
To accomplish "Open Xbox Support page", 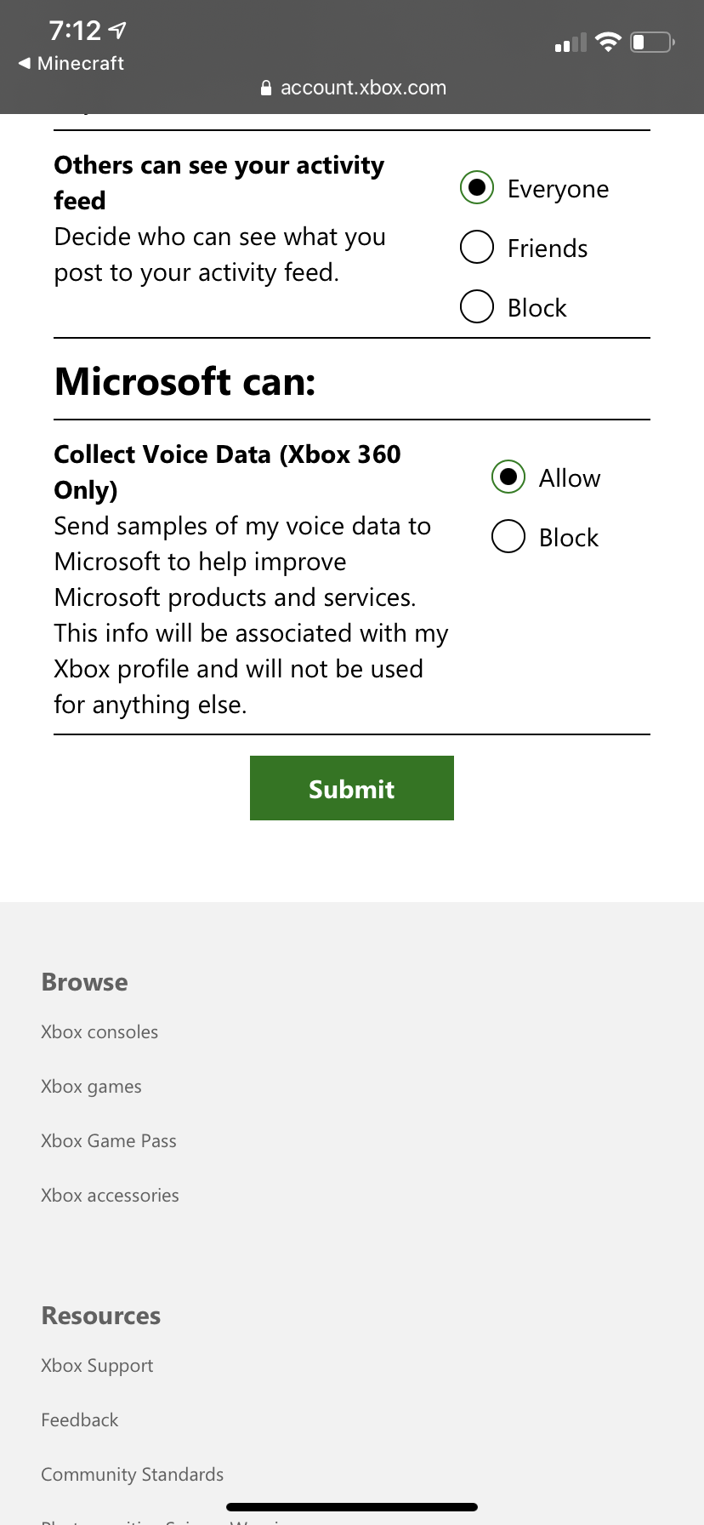I will (x=97, y=1365).
